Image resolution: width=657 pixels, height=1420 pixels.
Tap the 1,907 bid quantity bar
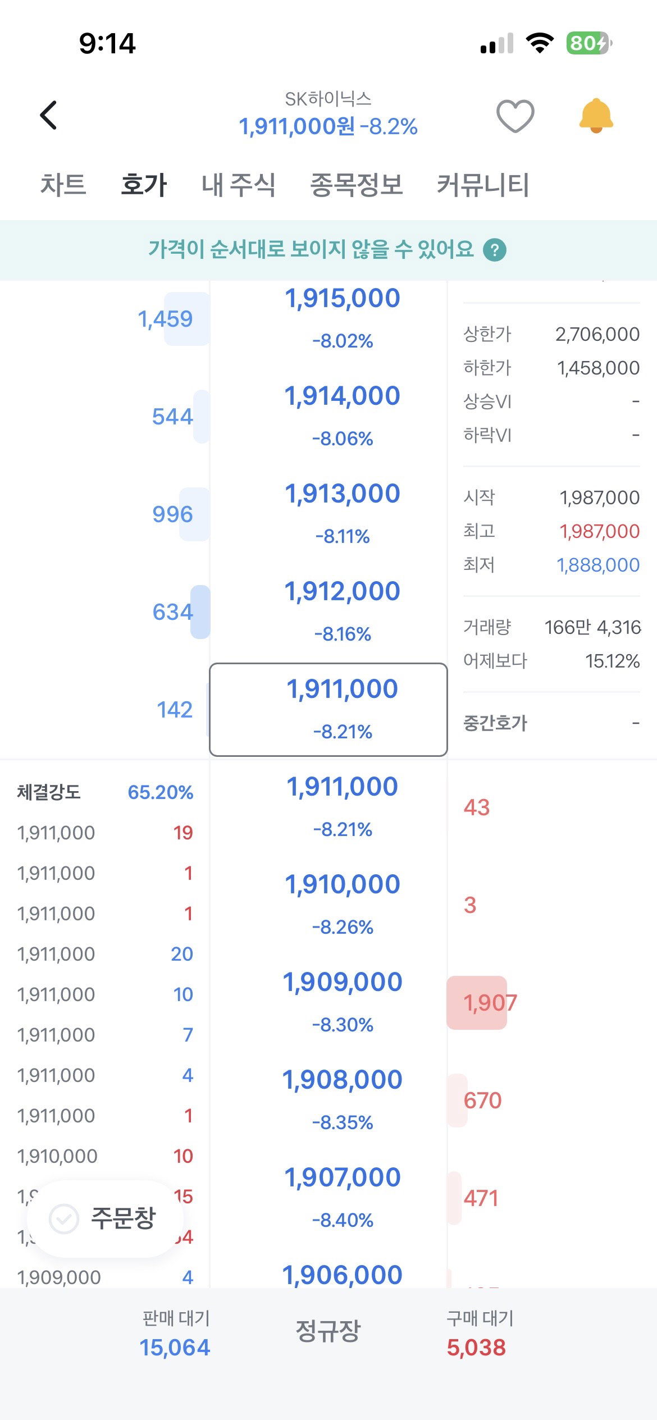click(x=477, y=1002)
